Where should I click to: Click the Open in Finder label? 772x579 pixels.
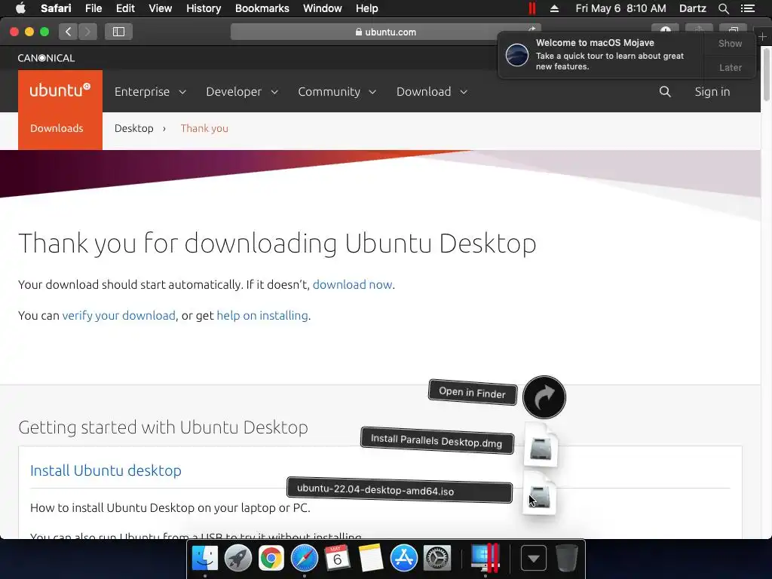point(472,392)
